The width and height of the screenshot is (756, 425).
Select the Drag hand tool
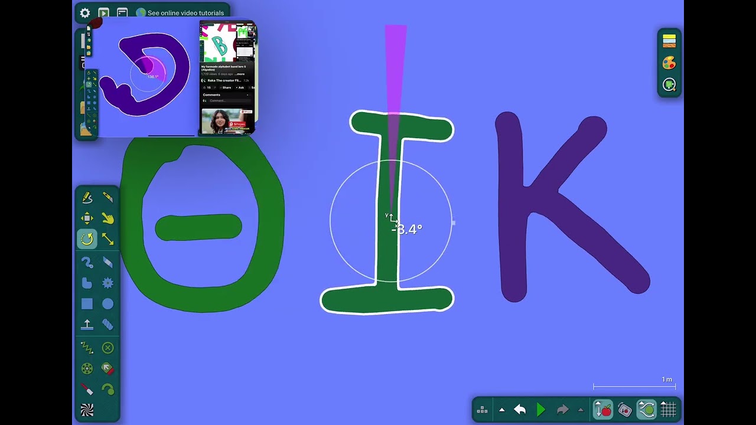107,218
